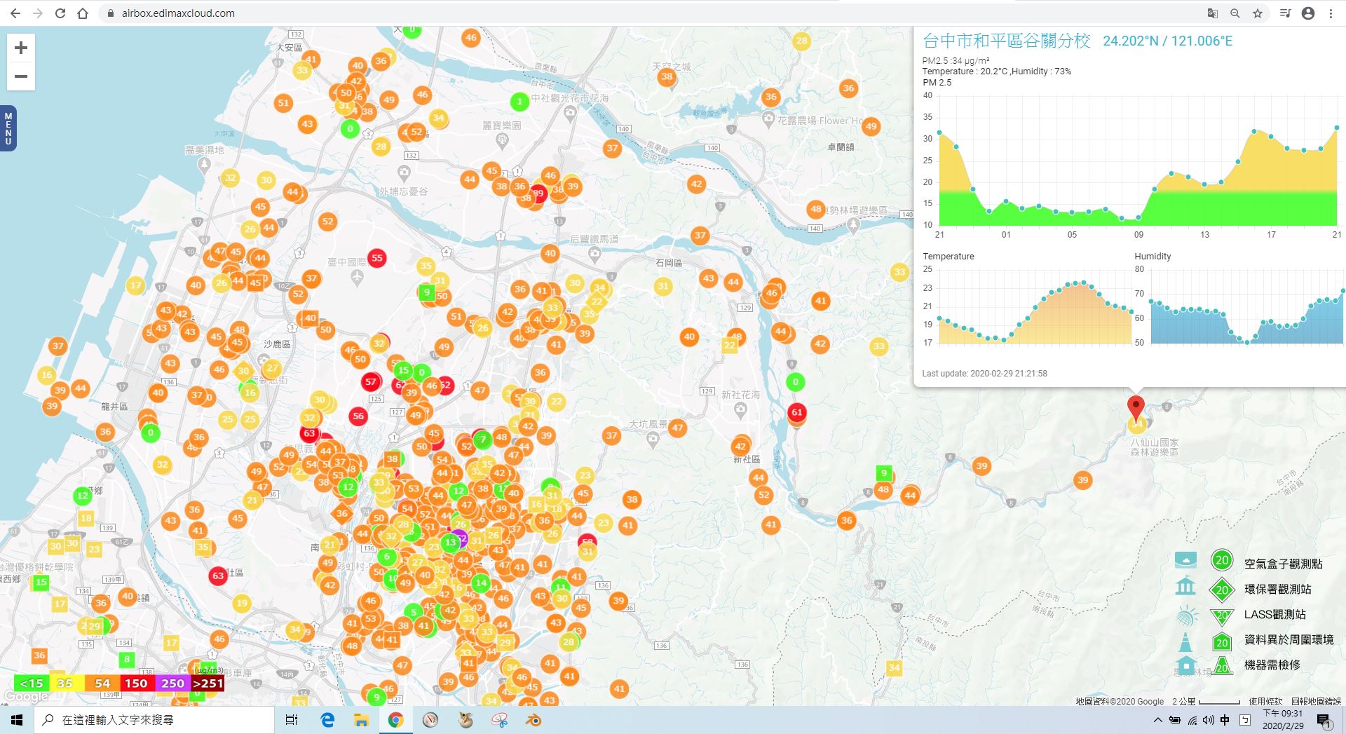Zoom in on the map with the plus button
The height and width of the screenshot is (734, 1346).
(21, 48)
